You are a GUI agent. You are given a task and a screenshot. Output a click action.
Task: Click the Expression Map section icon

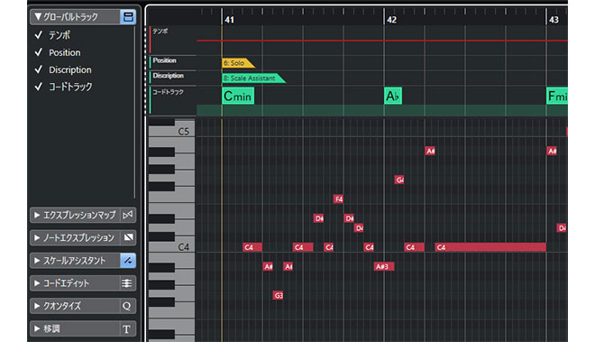pyautogui.click(x=128, y=215)
